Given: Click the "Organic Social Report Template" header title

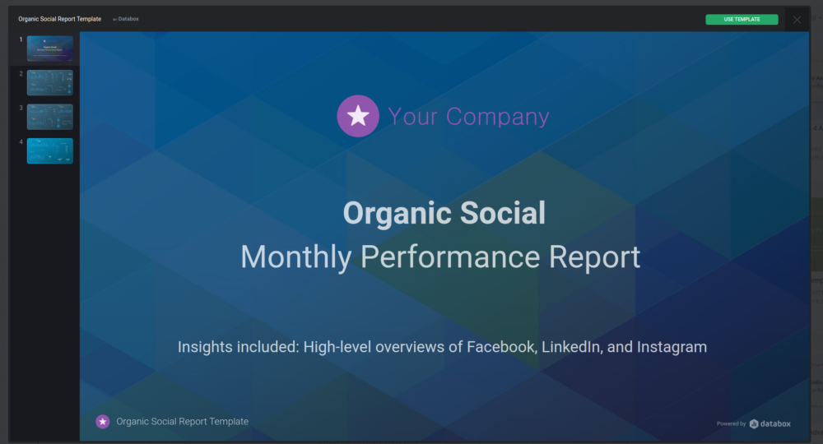Looking at the screenshot, I should tap(58, 18).
